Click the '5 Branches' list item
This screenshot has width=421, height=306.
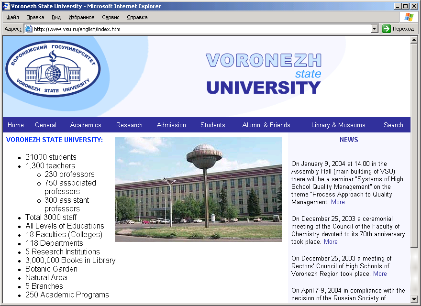[x=44, y=286]
